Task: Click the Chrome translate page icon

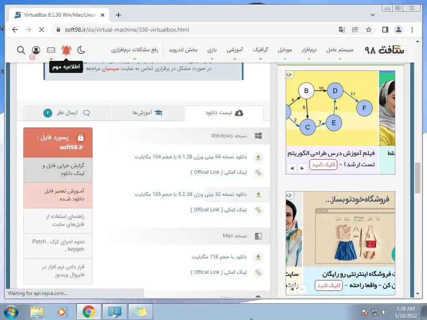Action: [342, 30]
